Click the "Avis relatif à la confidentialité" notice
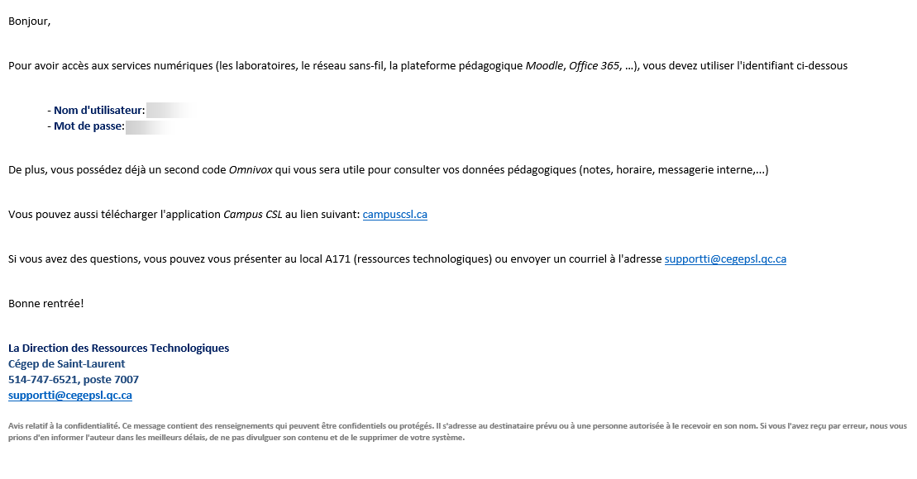Viewport: 917px width, 479px height. 64,426
